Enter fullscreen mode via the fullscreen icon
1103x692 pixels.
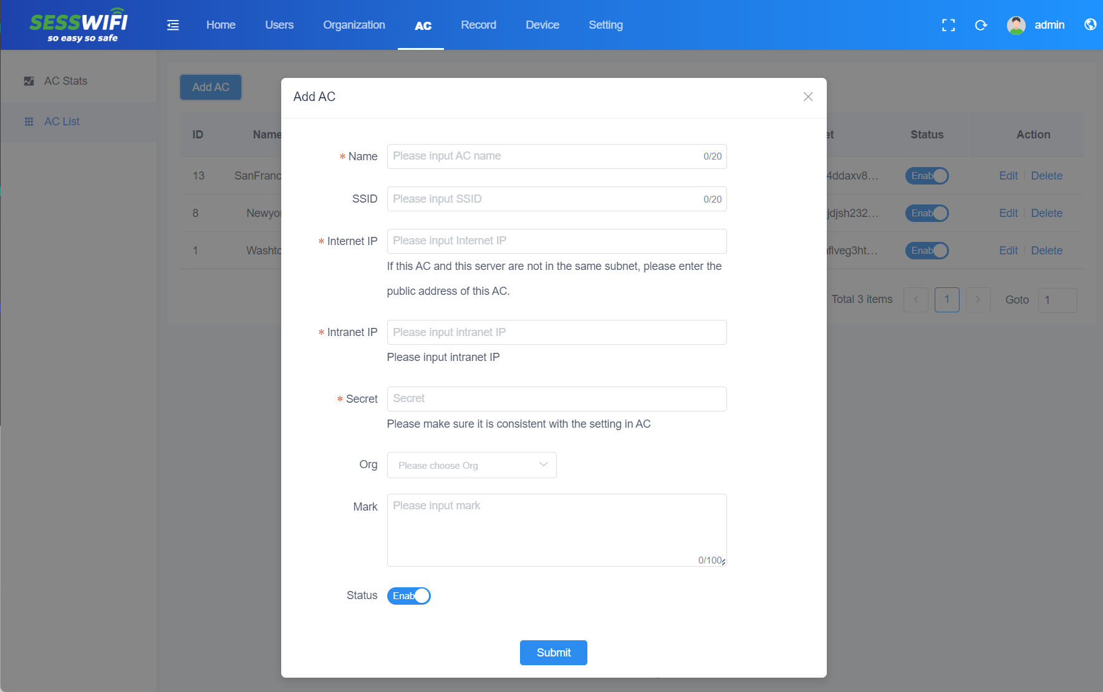948,25
